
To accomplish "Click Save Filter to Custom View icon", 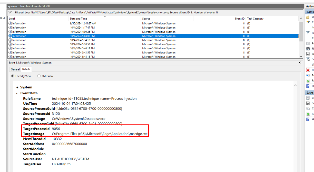I will 308,59.
